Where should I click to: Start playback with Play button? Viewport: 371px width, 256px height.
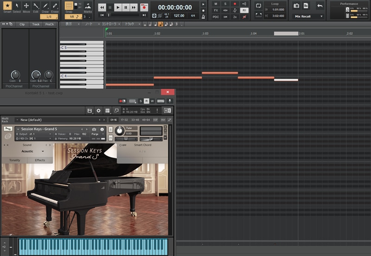click(118, 7)
